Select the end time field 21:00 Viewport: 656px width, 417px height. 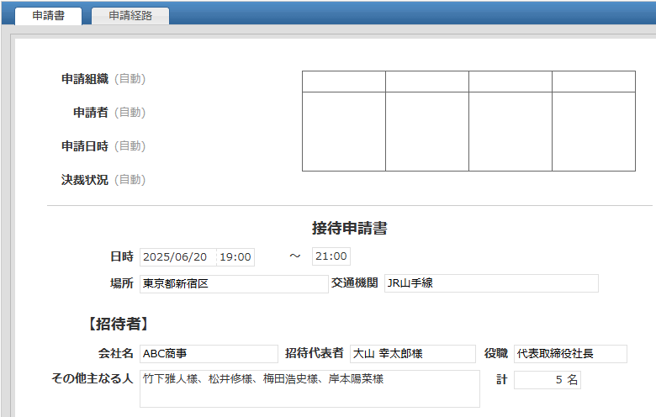331,256
